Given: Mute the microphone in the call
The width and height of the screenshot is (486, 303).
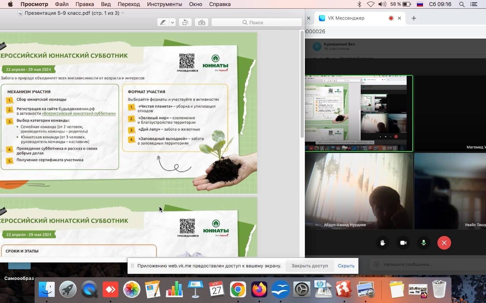Looking at the screenshot, I should 424,243.
